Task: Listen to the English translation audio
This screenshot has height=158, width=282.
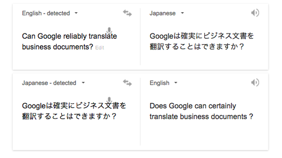Action: click(x=255, y=83)
